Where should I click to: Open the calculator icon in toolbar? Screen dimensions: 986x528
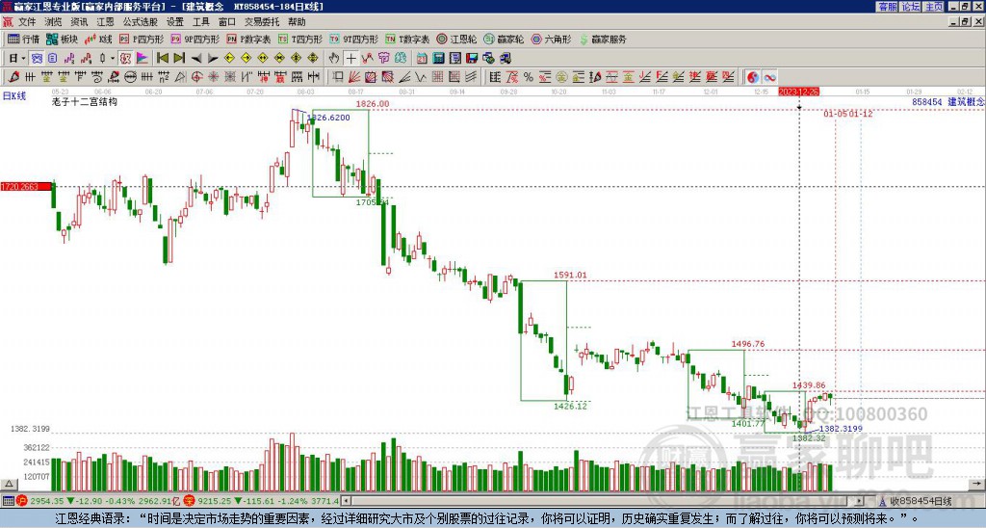(438, 58)
